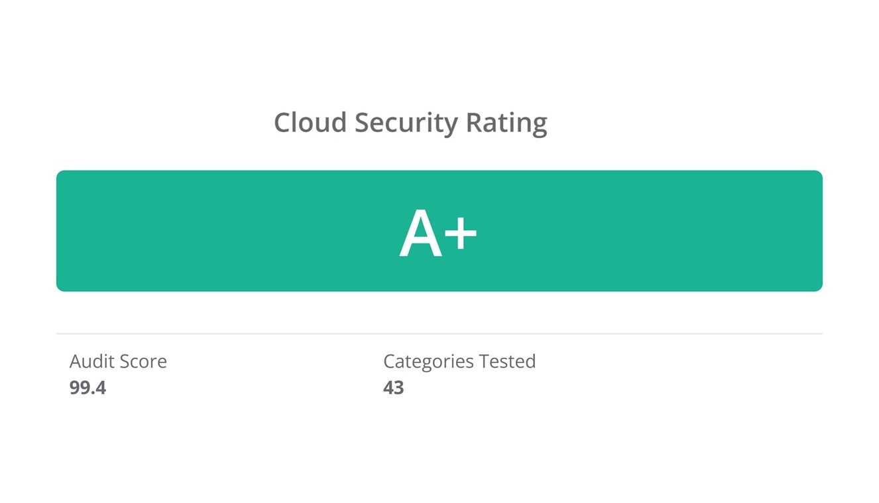Click the word Rating in heading

[x=506, y=124]
